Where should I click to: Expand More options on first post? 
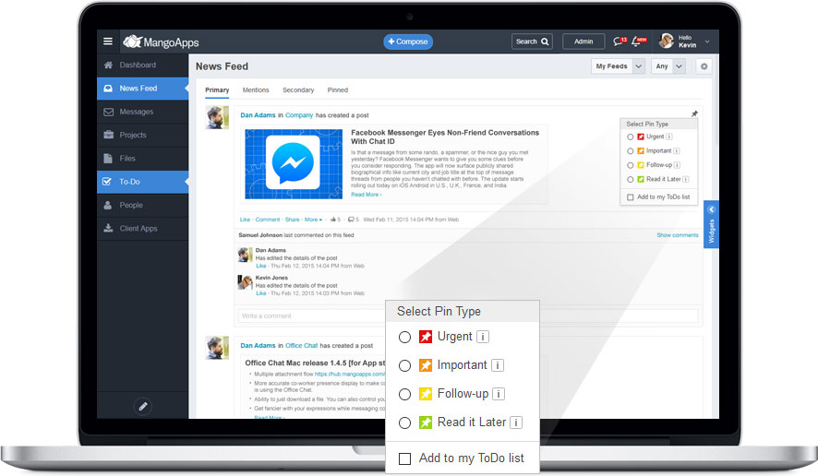[x=314, y=220]
